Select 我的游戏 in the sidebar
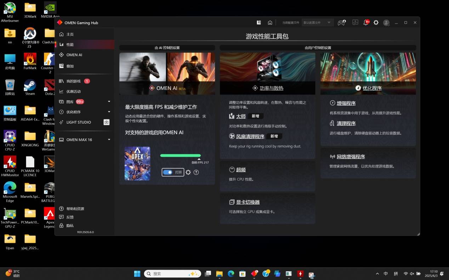Image resolution: width=449 pixels, height=280 pixels. coord(74,81)
